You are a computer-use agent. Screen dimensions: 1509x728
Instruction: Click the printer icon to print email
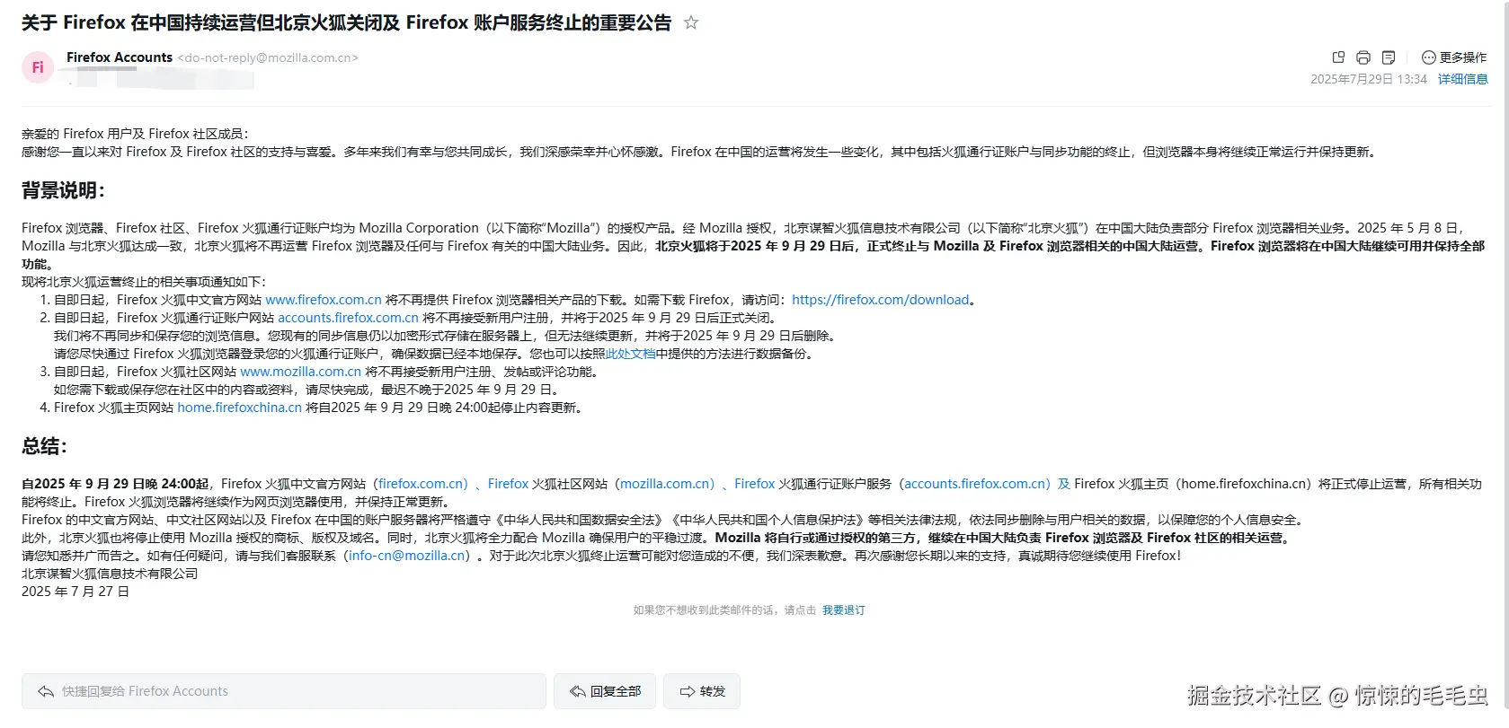1363,57
